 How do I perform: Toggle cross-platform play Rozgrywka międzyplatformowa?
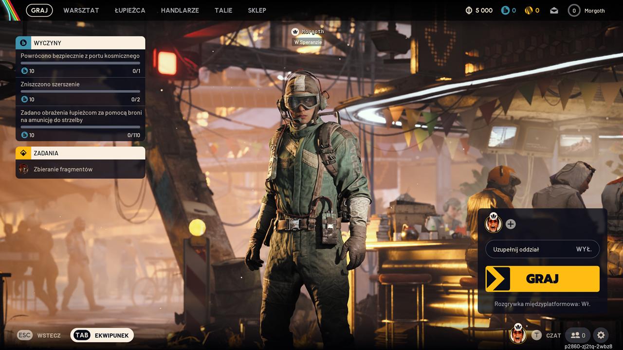point(542,304)
